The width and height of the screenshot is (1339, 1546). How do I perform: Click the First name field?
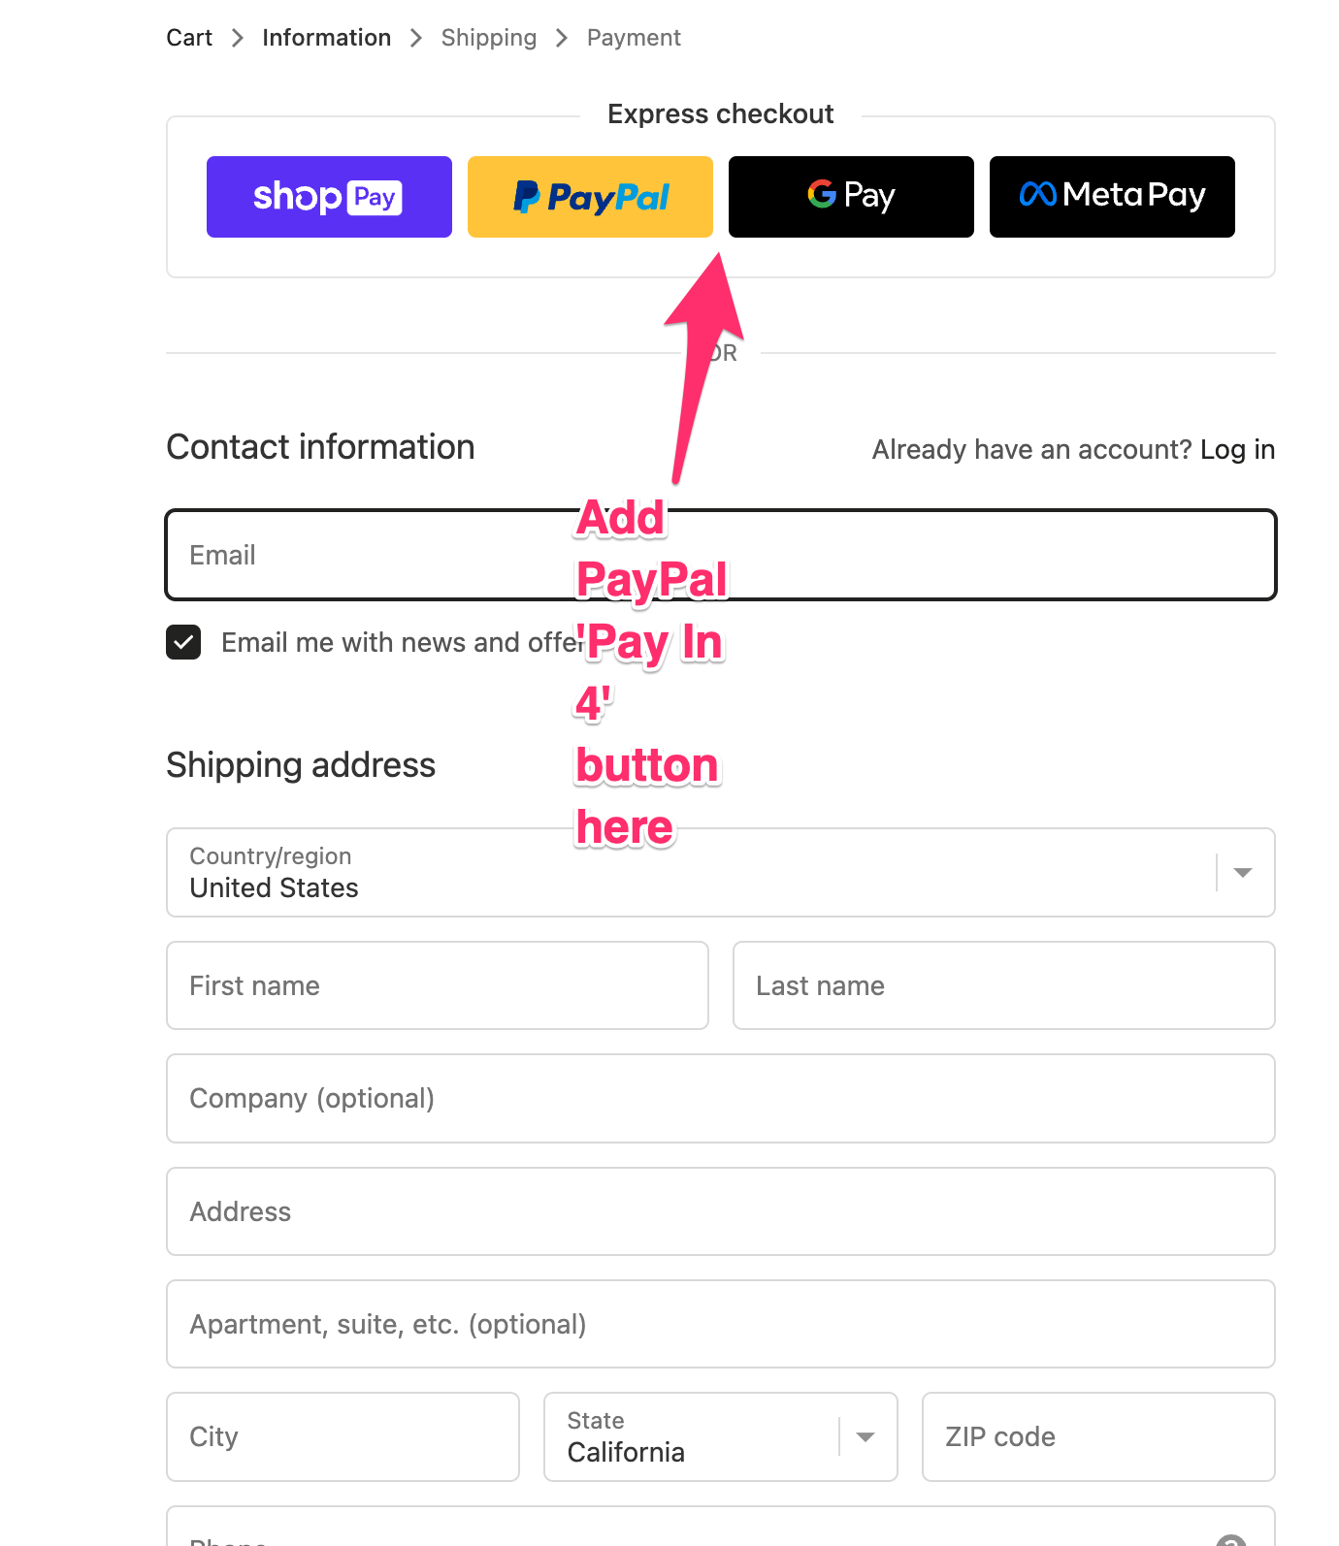pos(437,985)
